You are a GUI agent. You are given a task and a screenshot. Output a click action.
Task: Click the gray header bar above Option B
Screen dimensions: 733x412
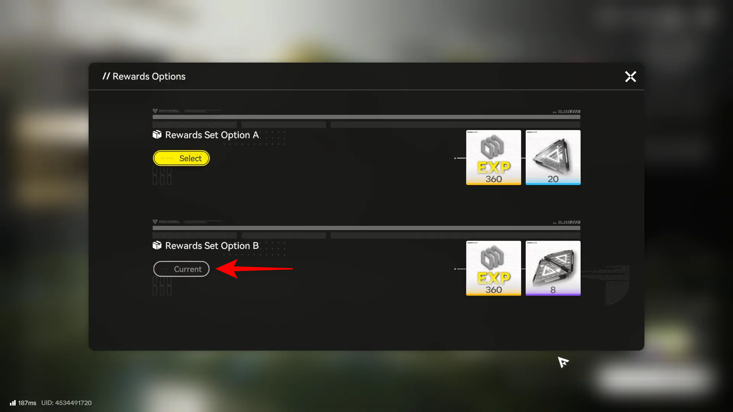click(x=366, y=228)
